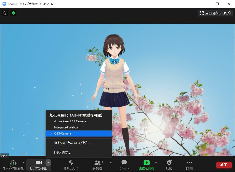Select Integrated Webcam as camera
The width and height of the screenshot is (235, 172).
coord(79,127)
